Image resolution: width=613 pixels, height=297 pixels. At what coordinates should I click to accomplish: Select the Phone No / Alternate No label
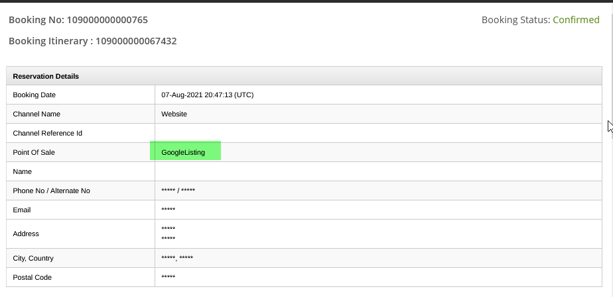coord(51,191)
